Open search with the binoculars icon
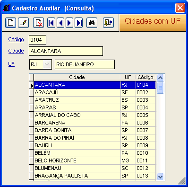Viewport: 188px width, 187px height. (92, 23)
